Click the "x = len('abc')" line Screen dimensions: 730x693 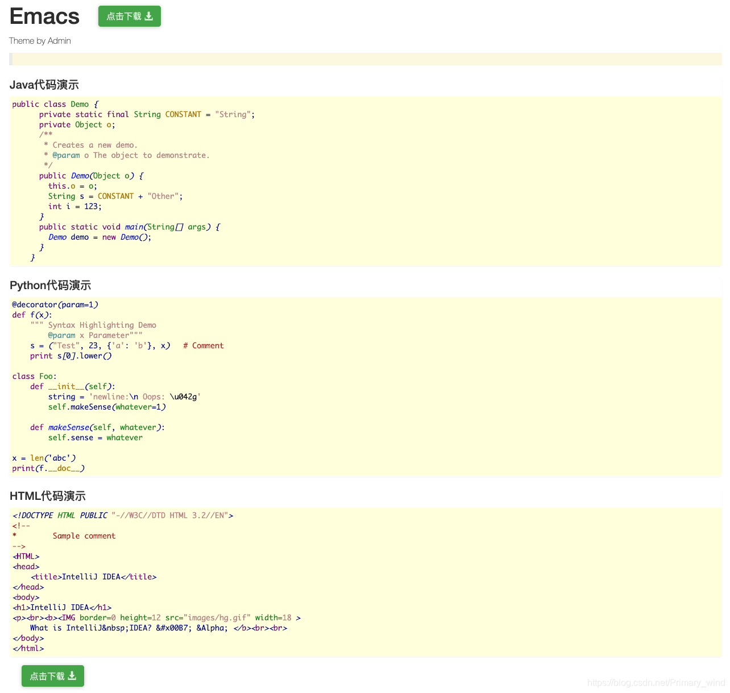pos(44,458)
